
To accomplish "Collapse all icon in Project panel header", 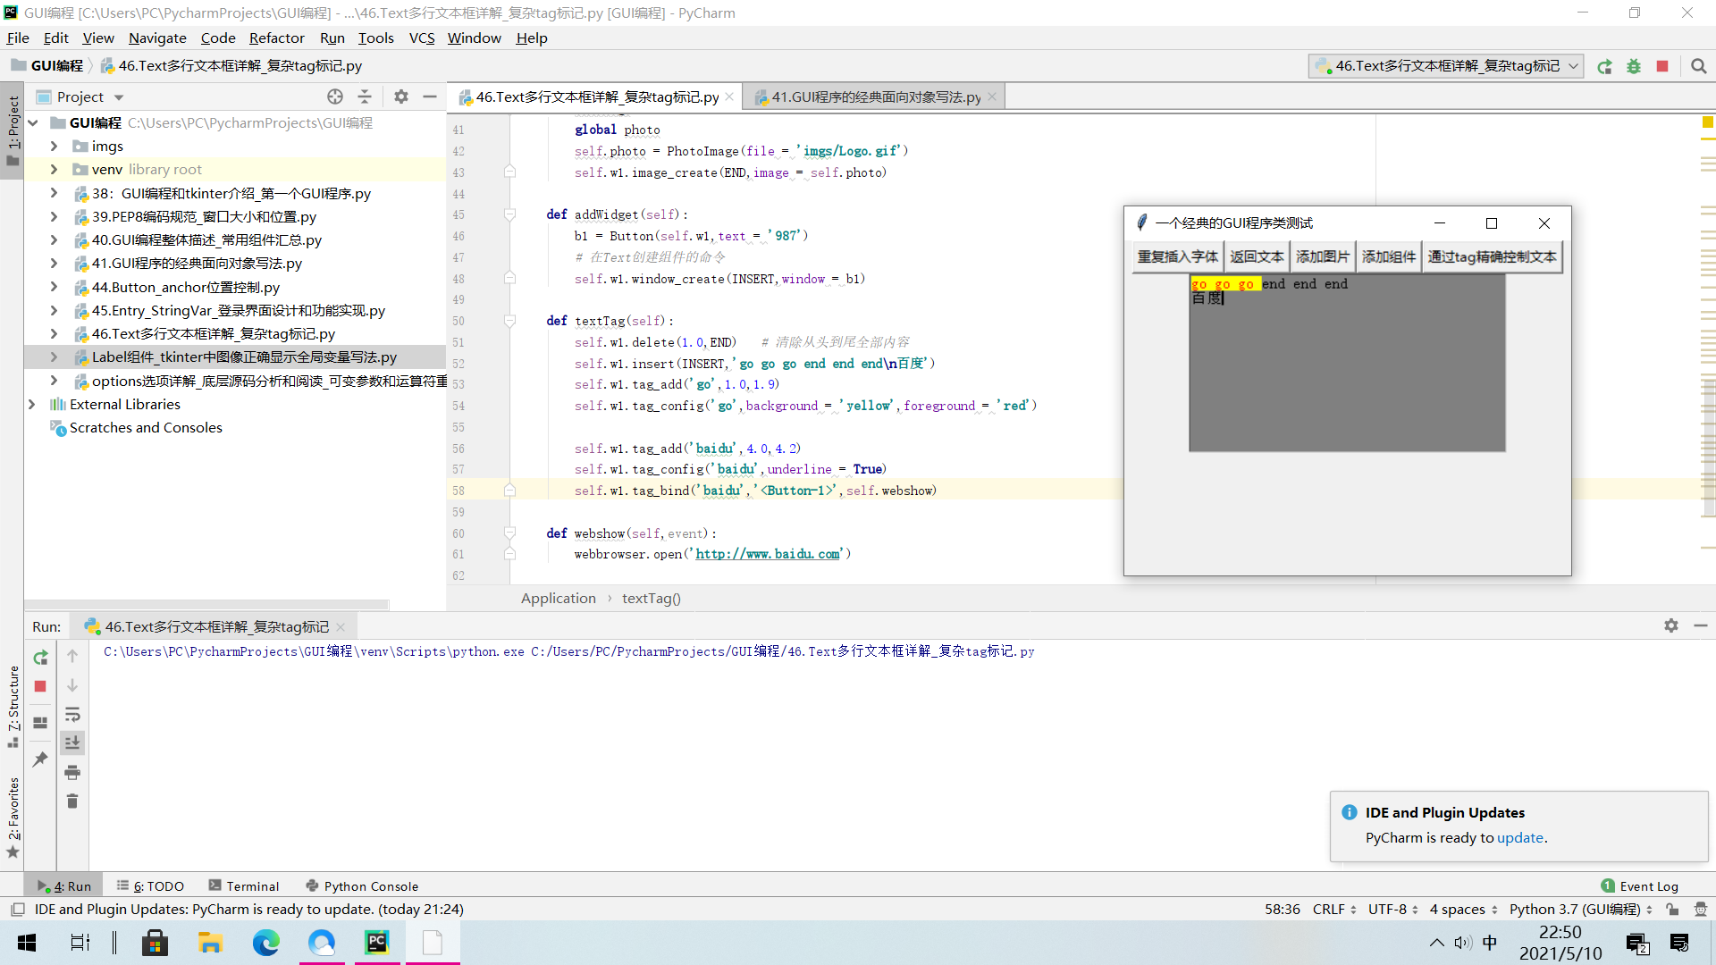I will 365,96.
